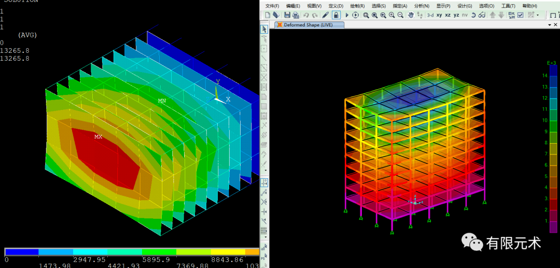Open the 文件(F) menu
The width and height of the screenshot is (560, 268).
click(x=273, y=6)
